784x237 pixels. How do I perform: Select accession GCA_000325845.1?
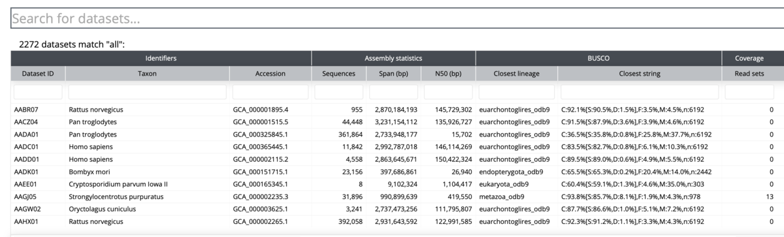pyautogui.click(x=261, y=134)
